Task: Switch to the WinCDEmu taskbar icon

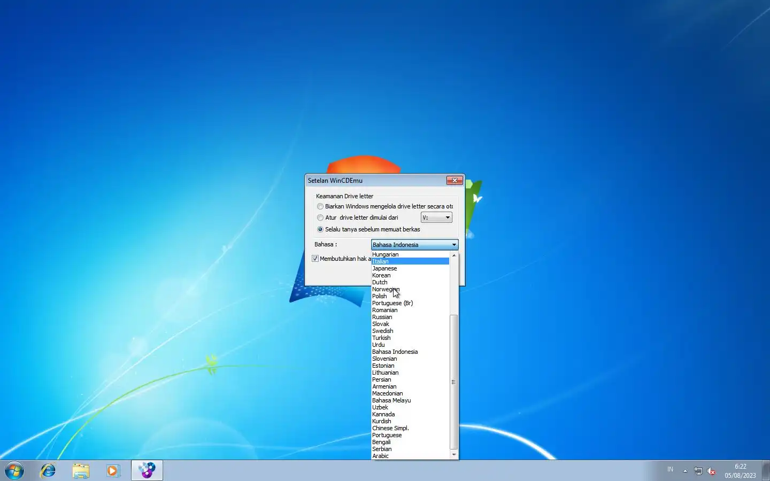Action: [147, 470]
